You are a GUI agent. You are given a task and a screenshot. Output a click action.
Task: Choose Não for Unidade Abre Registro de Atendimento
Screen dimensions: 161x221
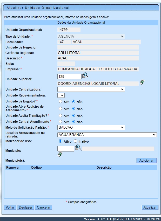coord(73,109)
